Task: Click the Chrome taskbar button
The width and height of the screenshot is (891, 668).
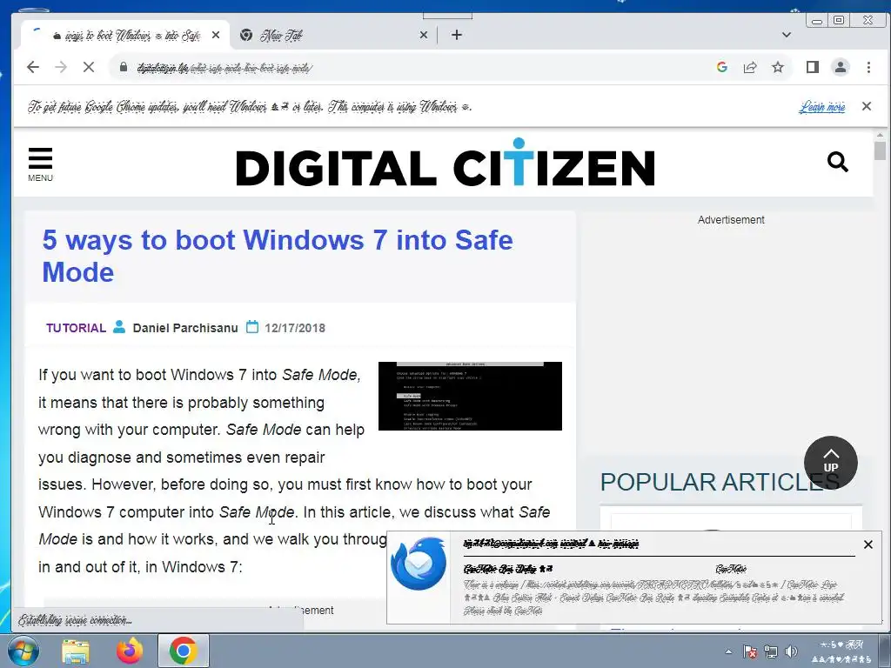Action: coord(183,651)
